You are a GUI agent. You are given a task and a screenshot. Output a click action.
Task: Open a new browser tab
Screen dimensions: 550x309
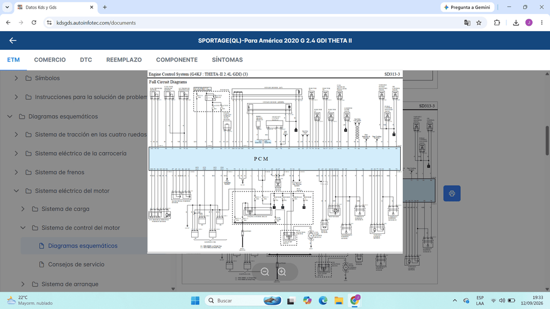click(x=105, y=7)
